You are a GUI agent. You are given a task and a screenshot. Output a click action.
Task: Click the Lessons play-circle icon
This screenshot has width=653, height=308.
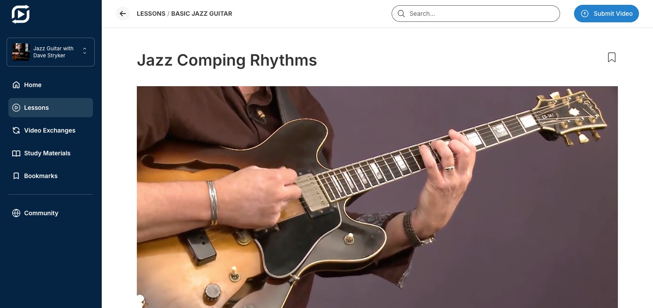pos(16,108)
